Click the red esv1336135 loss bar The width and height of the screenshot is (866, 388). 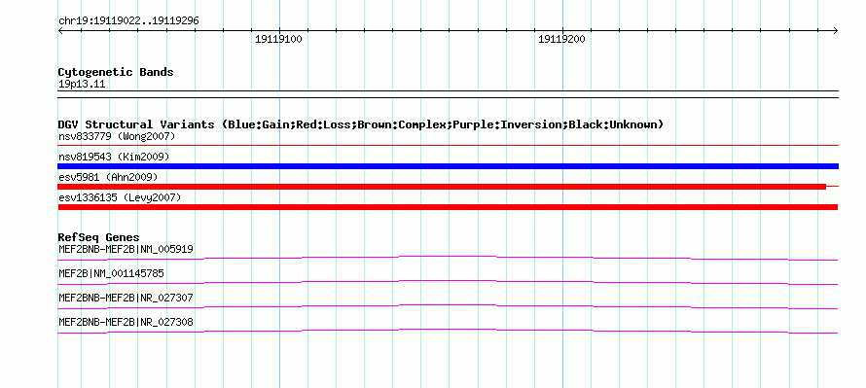[x=448, y=207]
